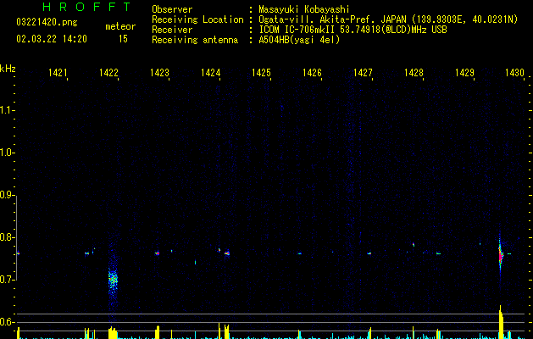Image resolution: width=533 pixels, height=339 pixels.
Task: Click the "Receiver" label
Action: (x=172, y=30)
